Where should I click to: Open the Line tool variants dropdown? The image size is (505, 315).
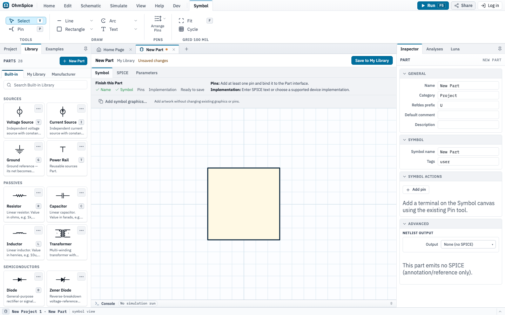tap(92, 21)
